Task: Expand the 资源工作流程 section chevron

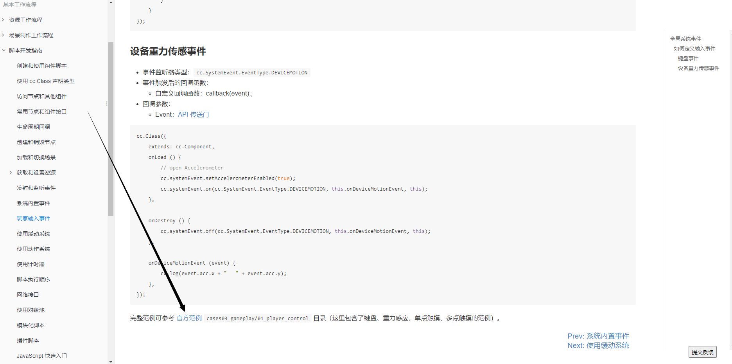Action: click(3, 20)
